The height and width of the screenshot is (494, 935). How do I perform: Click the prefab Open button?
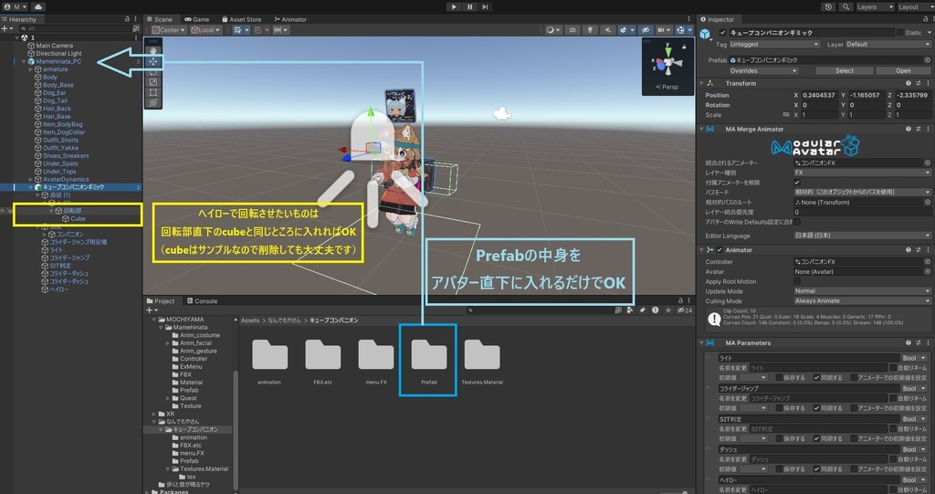903,70
